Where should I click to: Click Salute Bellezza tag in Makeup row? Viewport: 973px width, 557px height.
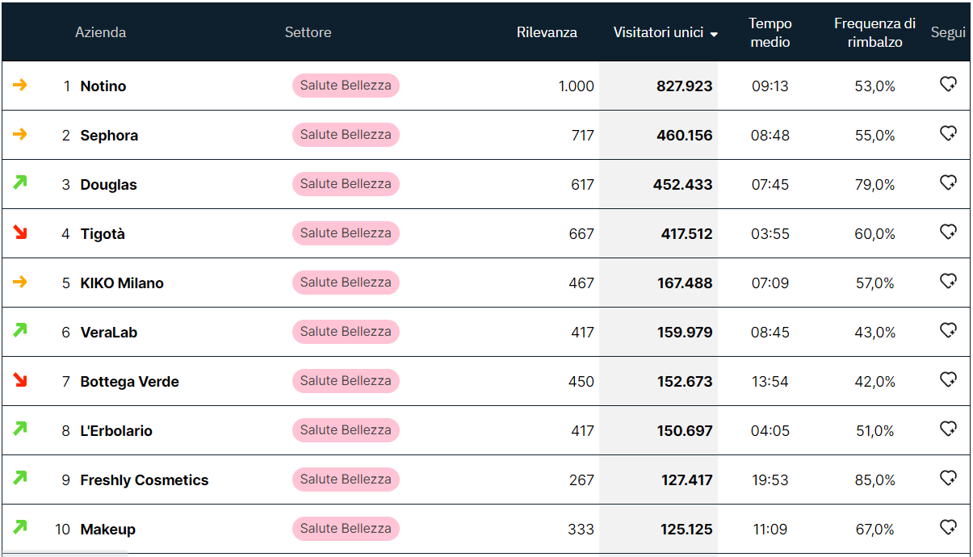346,529
